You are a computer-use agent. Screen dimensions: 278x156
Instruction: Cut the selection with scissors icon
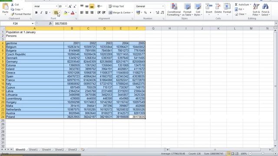pos(15,5)
